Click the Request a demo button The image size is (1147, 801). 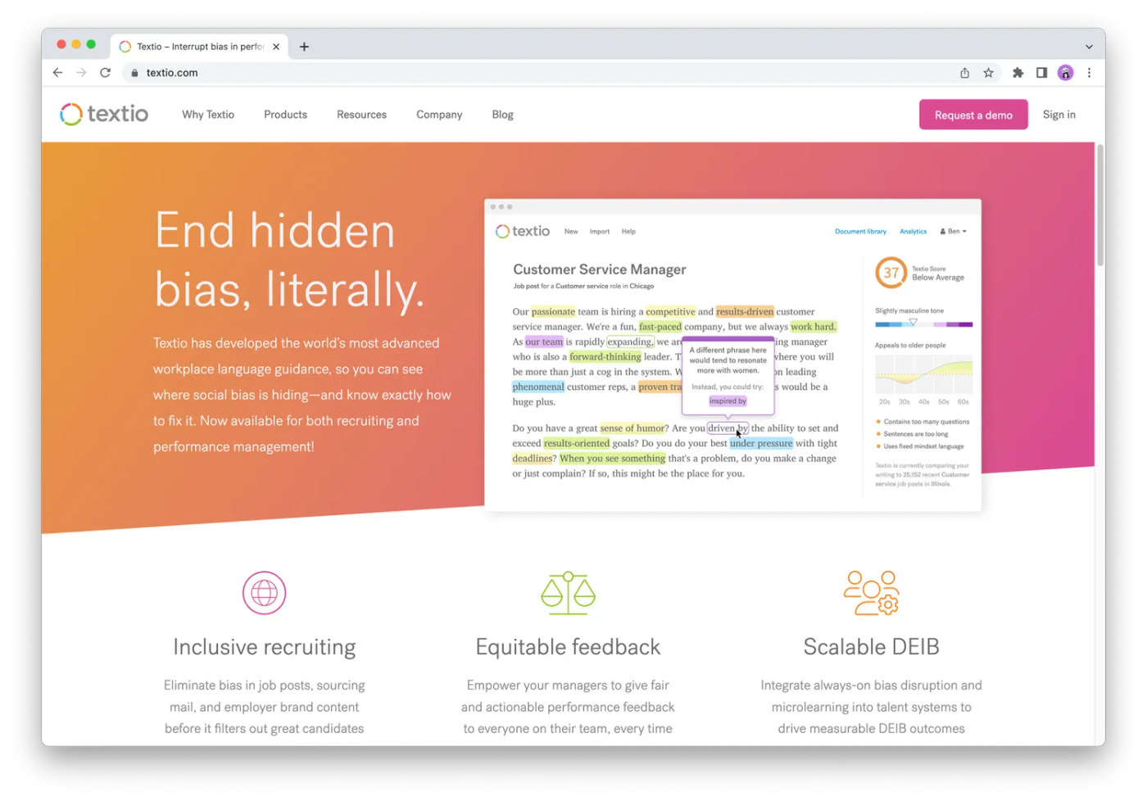pyautogui.click(x=973, y=115)
